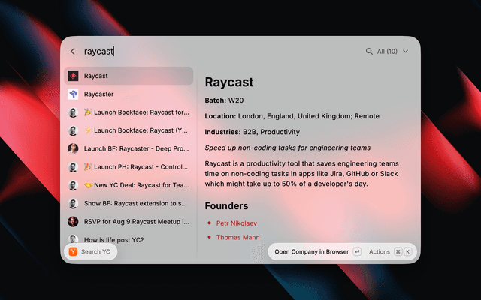This screenshot has height=300, width=481.
Task: Open the Actions menu
Action: pos(379,252)
